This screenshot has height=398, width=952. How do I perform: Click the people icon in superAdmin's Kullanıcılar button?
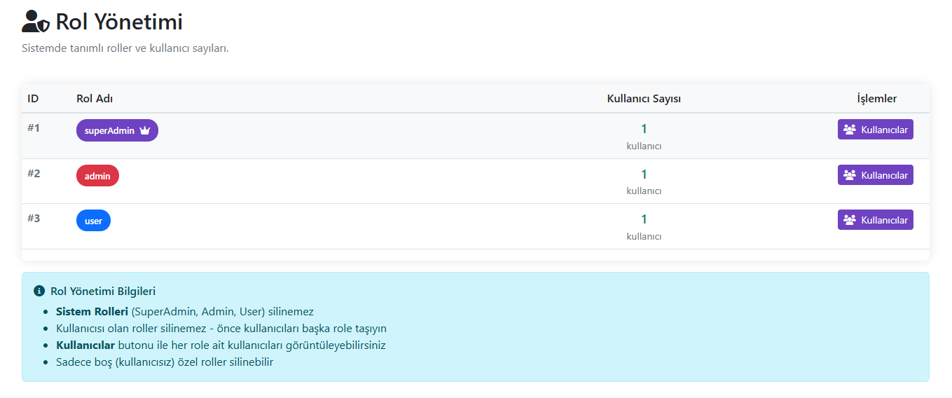[x=850, y=130]
